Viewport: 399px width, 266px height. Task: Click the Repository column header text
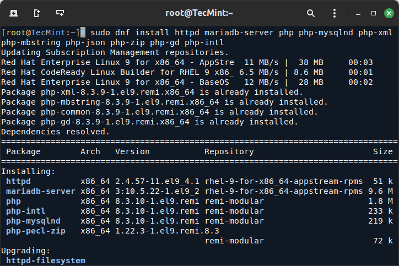point(229,151)
